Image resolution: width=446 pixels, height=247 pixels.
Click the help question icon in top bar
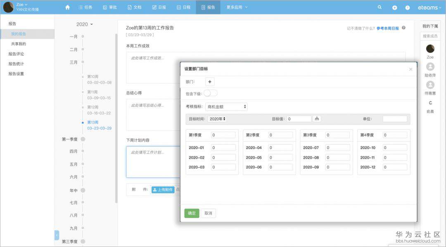(407, 8)
